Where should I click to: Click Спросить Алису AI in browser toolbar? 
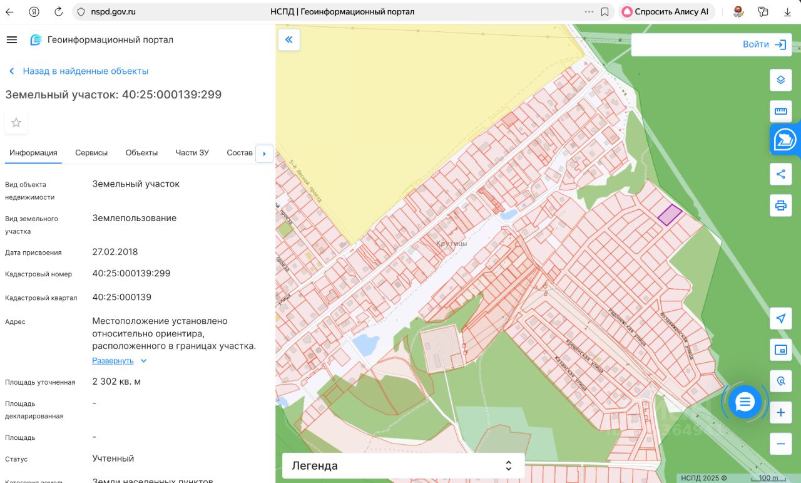coord(666,12)
